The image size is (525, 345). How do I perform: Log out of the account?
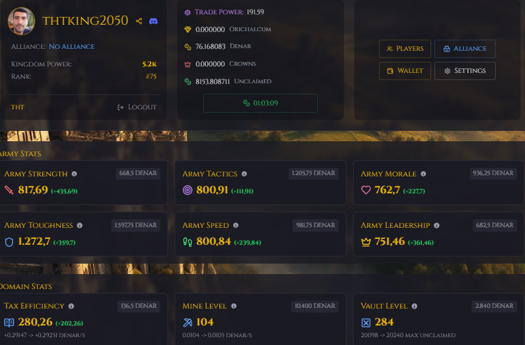tap(137, 107)
